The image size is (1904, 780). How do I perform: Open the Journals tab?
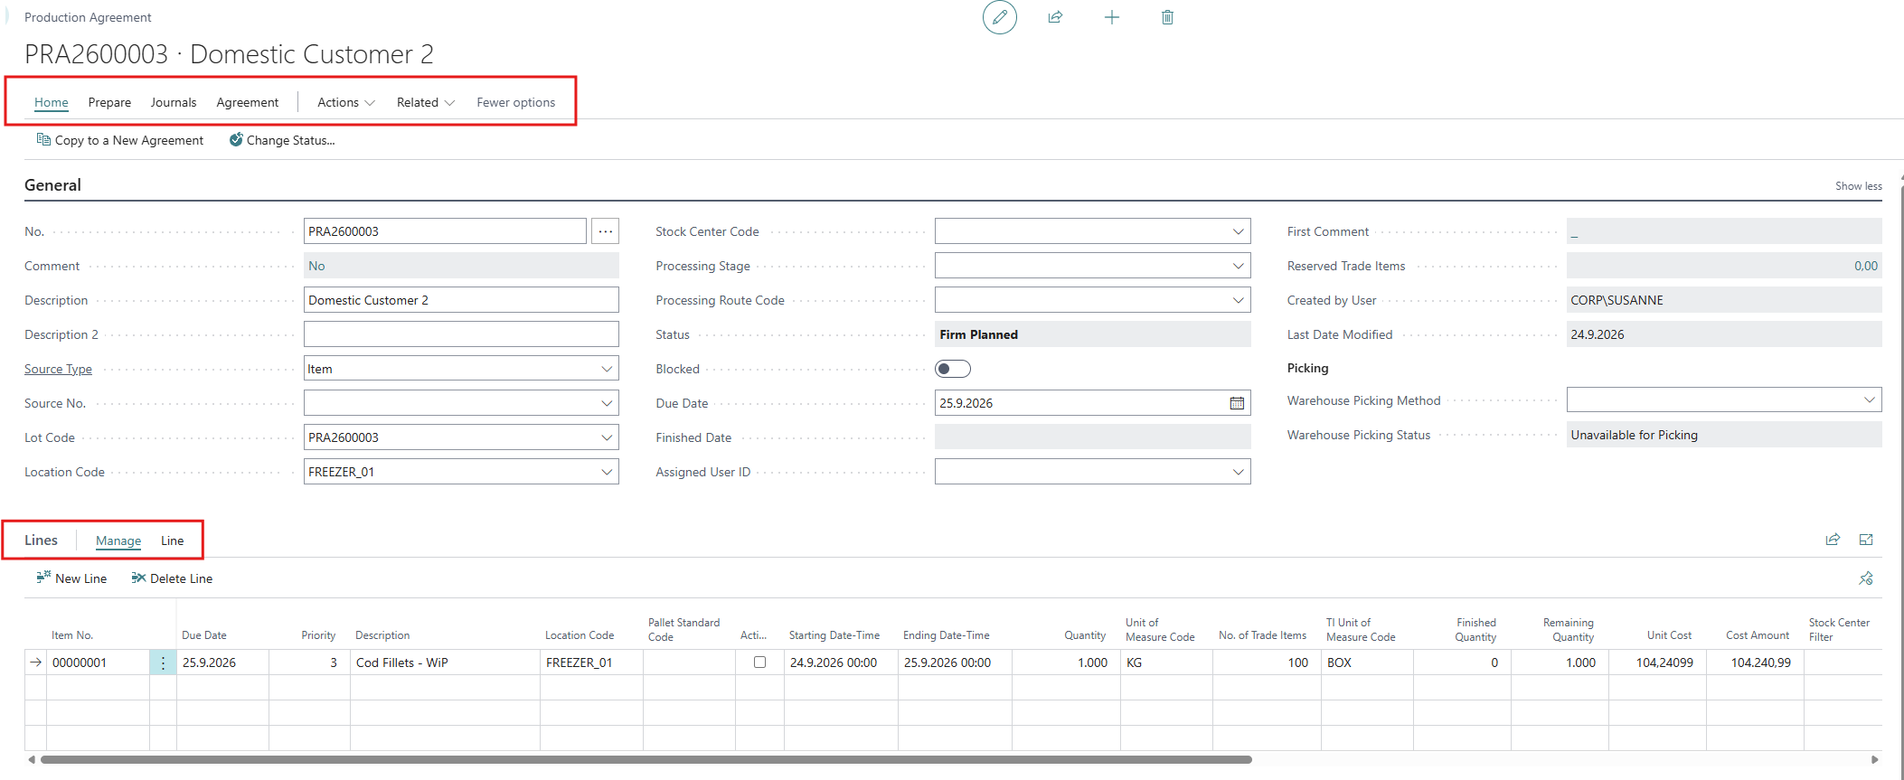click(174, 102)
